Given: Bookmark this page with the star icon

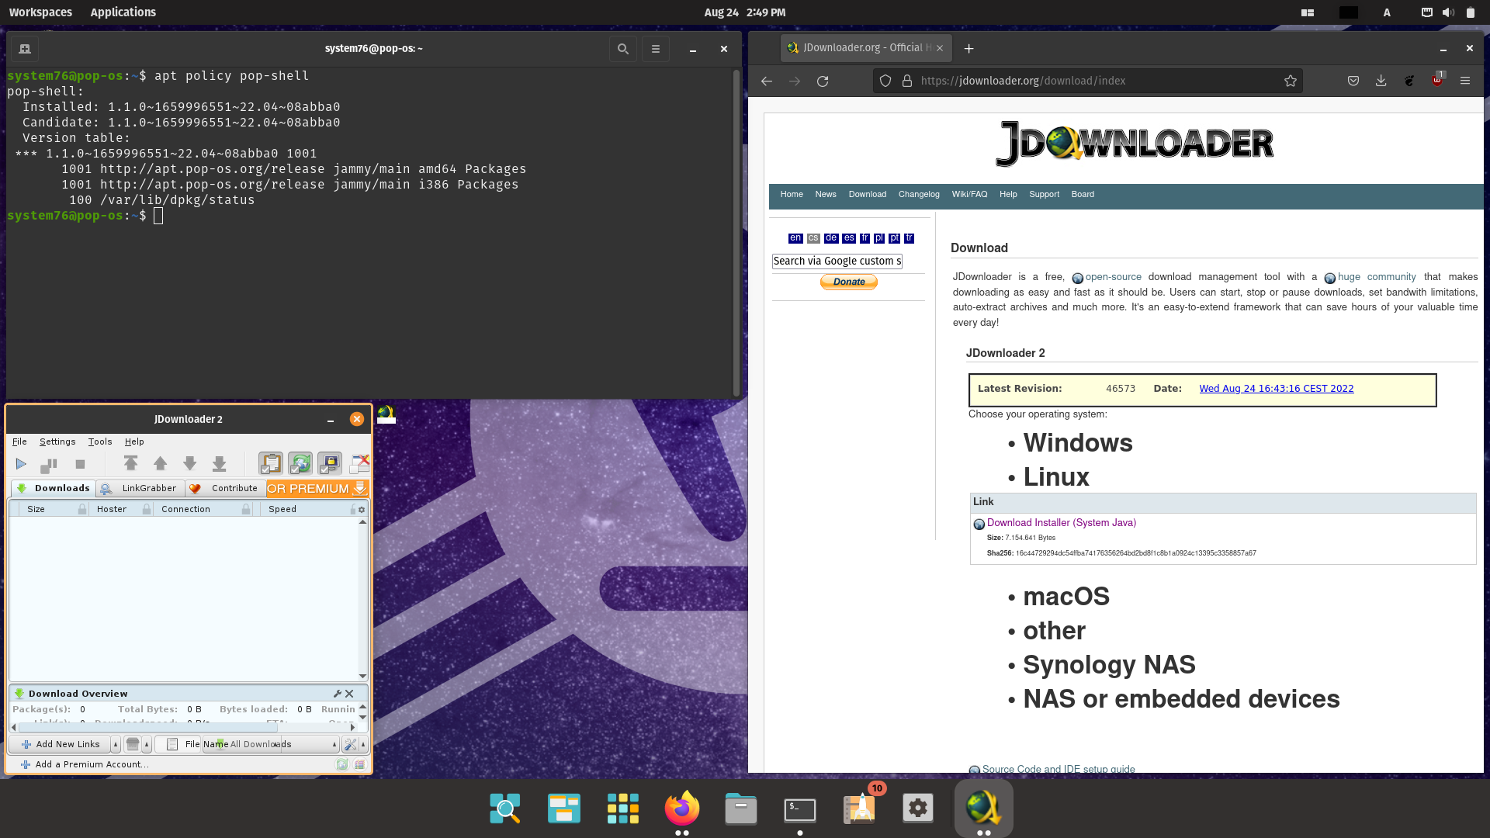Looking at the screenshot, I should pyautogui.click(x=1290, y=81).
